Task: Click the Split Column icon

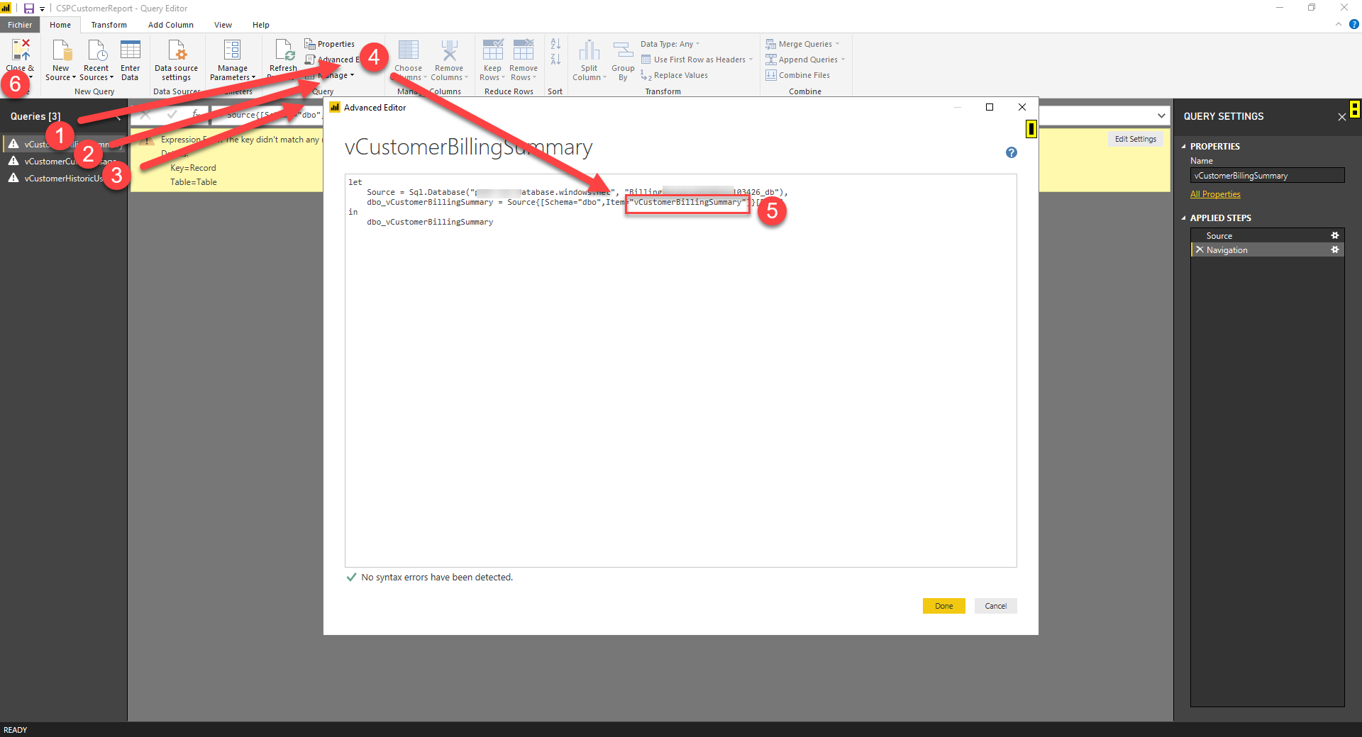Action: coord(589,50)
